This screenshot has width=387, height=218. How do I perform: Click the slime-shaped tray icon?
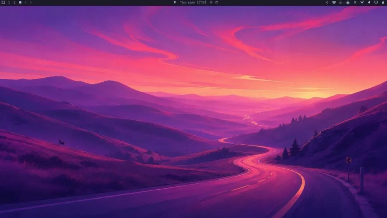pyautogui.click(x=348, y=3)
